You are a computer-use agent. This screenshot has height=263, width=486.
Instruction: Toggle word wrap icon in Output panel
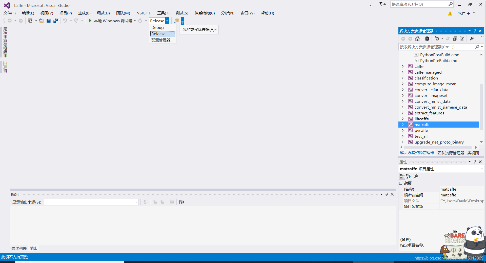point(181,202)
